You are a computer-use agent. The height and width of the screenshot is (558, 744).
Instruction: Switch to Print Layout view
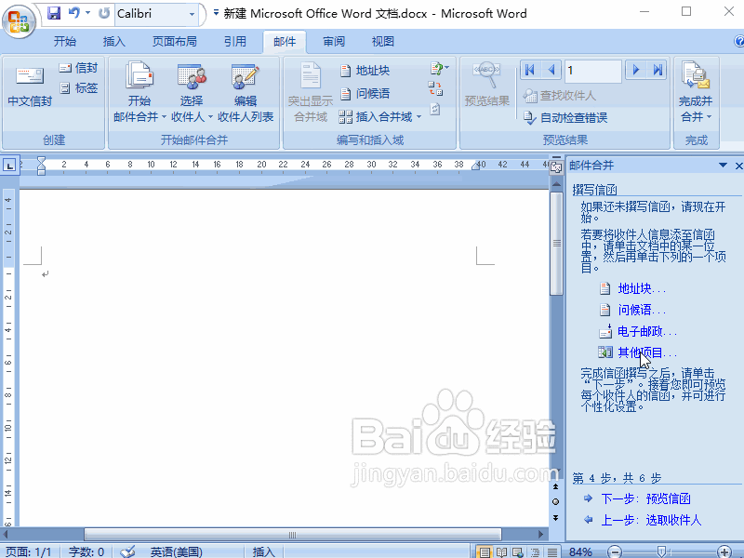coord(485,551)
